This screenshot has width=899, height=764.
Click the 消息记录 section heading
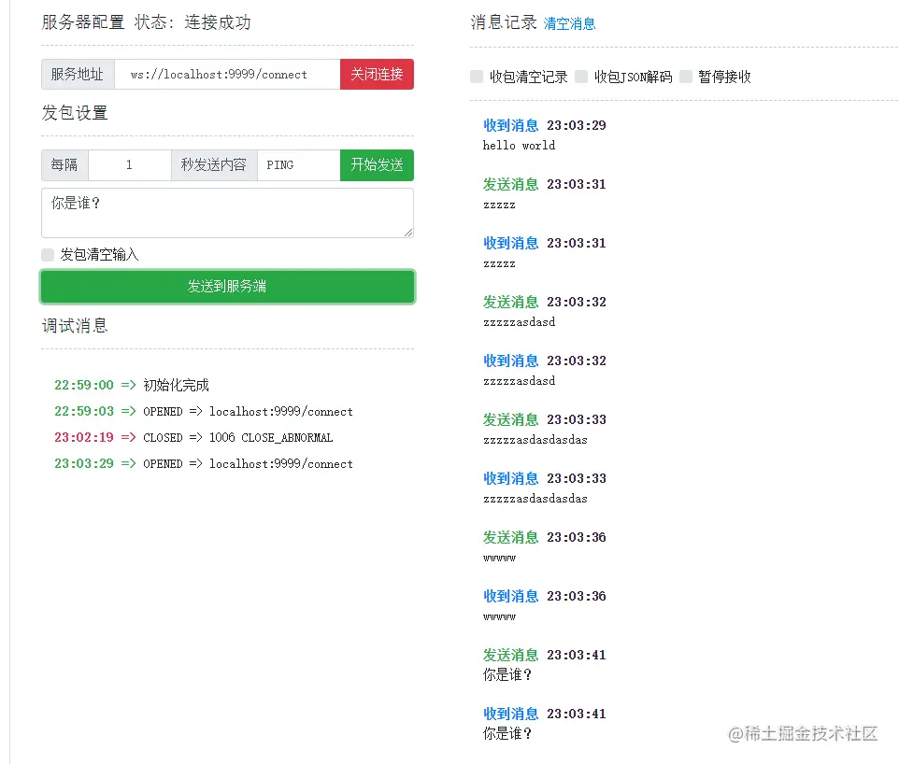504,22
